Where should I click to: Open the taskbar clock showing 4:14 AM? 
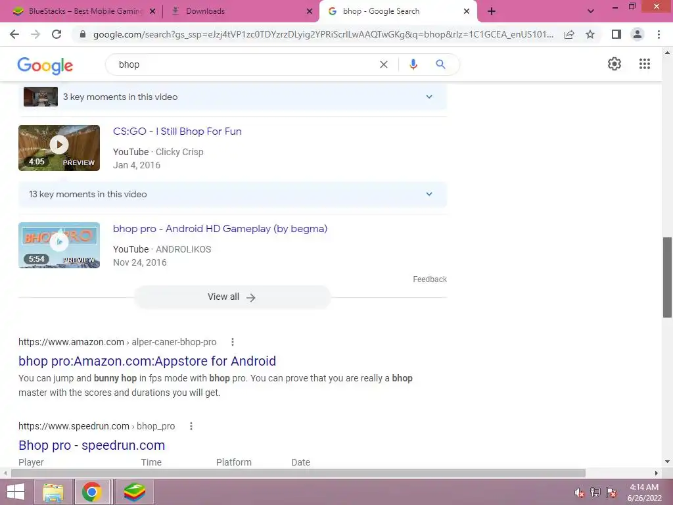644,493
